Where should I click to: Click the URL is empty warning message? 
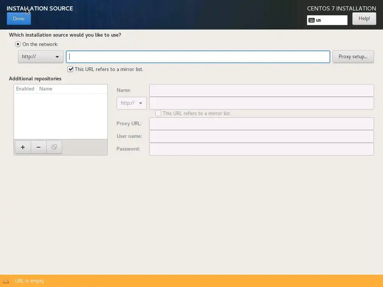[29, 281]
